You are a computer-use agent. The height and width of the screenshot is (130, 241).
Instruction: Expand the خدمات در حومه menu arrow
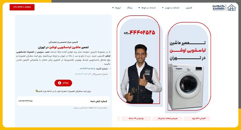click(139, 8)
